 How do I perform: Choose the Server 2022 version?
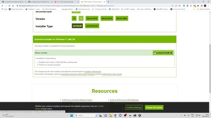coord(122,18)
